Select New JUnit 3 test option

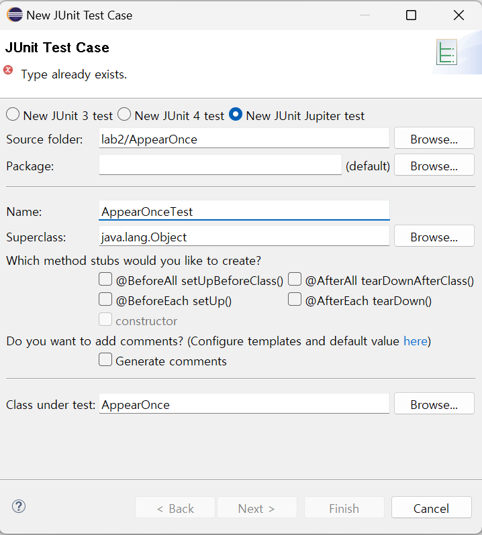tap(13, 115)
